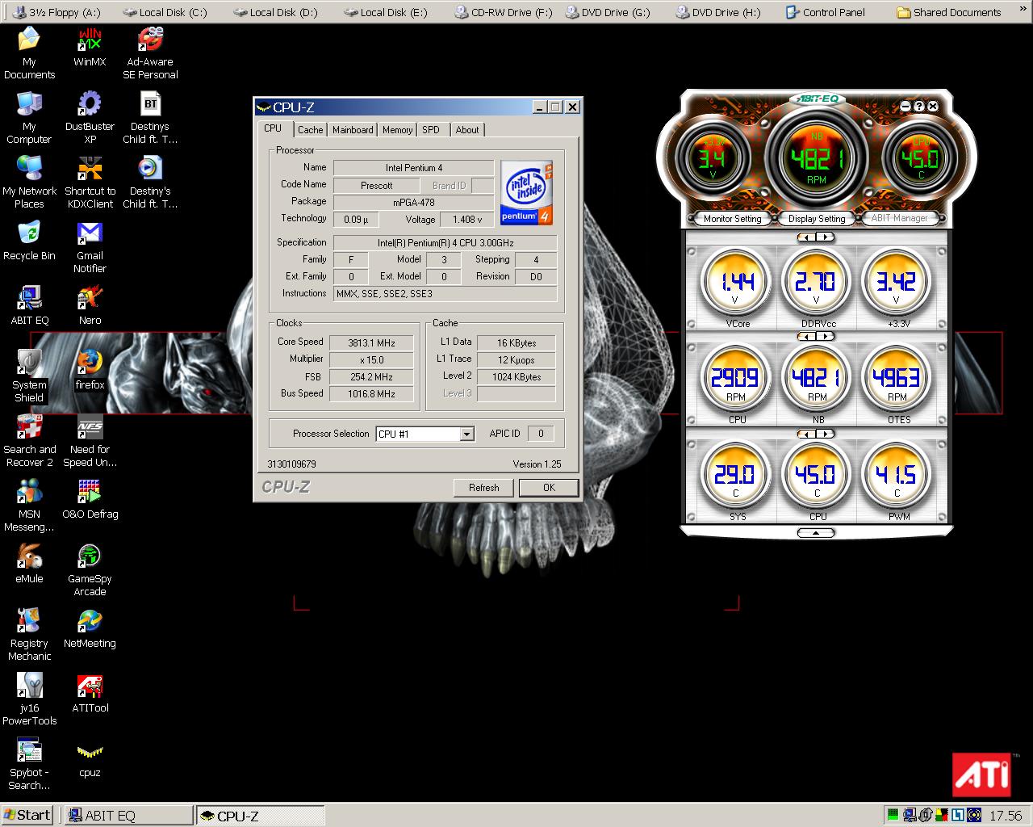This screenshot has width=1033, height=827.
Task: Open Gmail Notifier shortcut
Action: point(90,247)
